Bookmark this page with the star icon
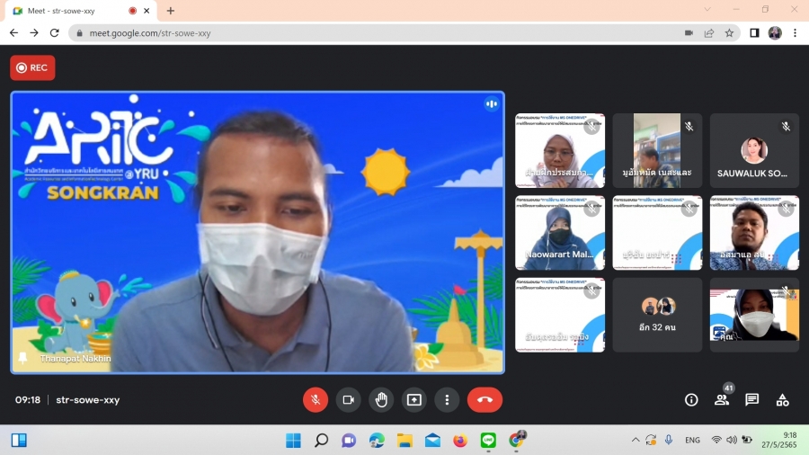Viewport: 809px width, 455px height. click(729, 33)
